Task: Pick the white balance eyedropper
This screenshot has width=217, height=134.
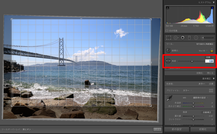Action: coord(169,98)
